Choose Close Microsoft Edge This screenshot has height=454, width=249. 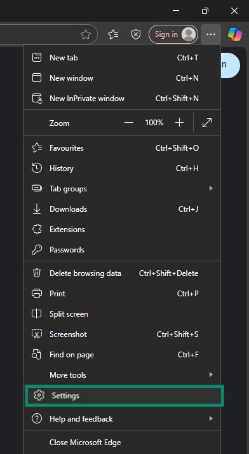pos(122,443)
